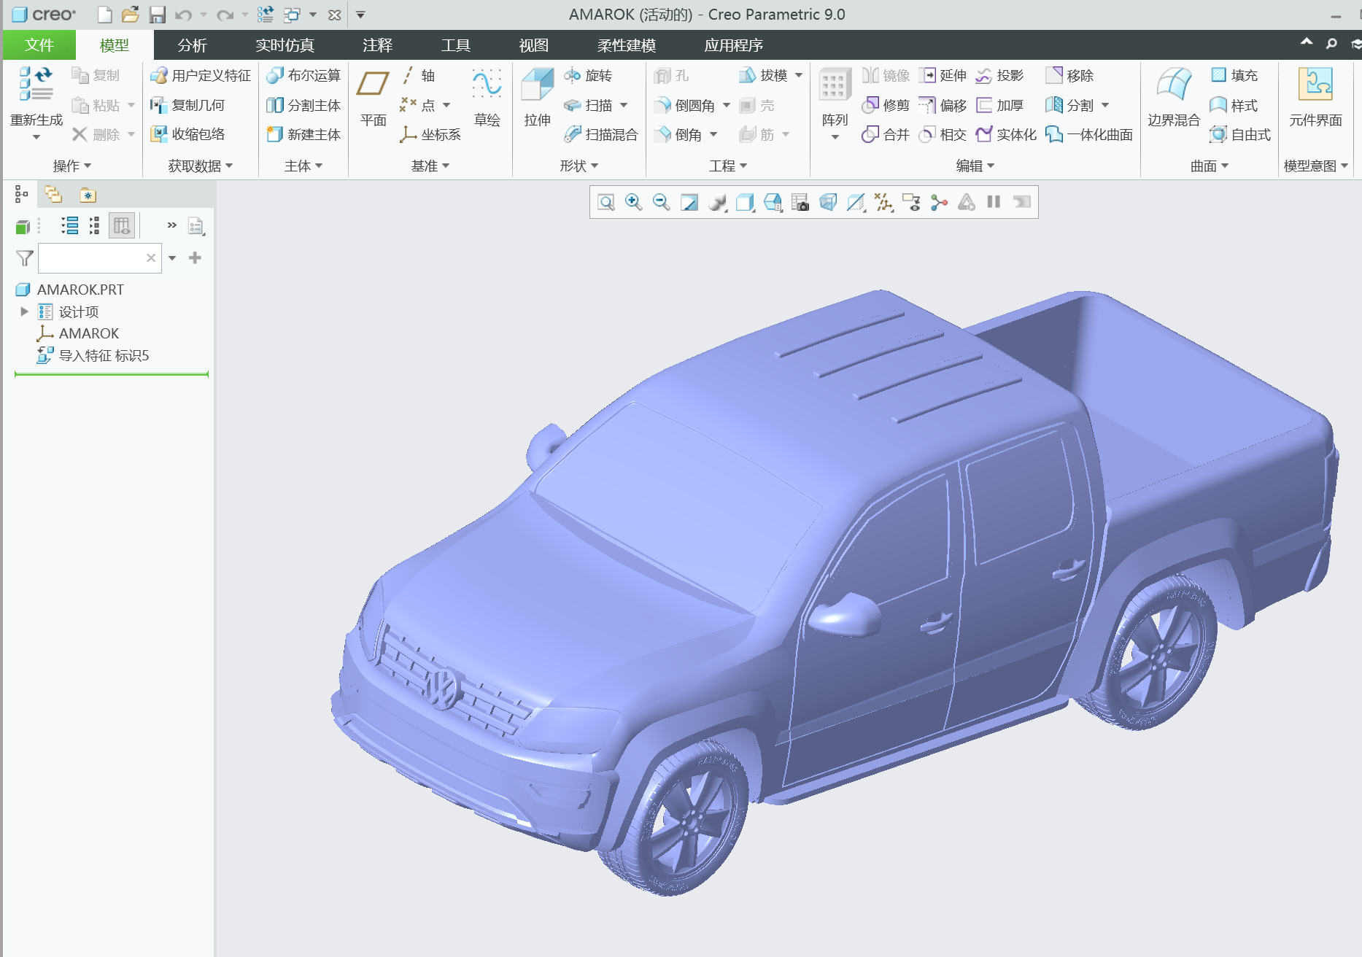
Task: Click the 布尔运算 button
Action: click(x=304, y=76)
